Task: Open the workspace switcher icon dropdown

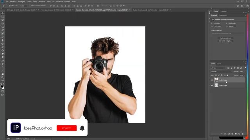Action: (x=242, y=6)
